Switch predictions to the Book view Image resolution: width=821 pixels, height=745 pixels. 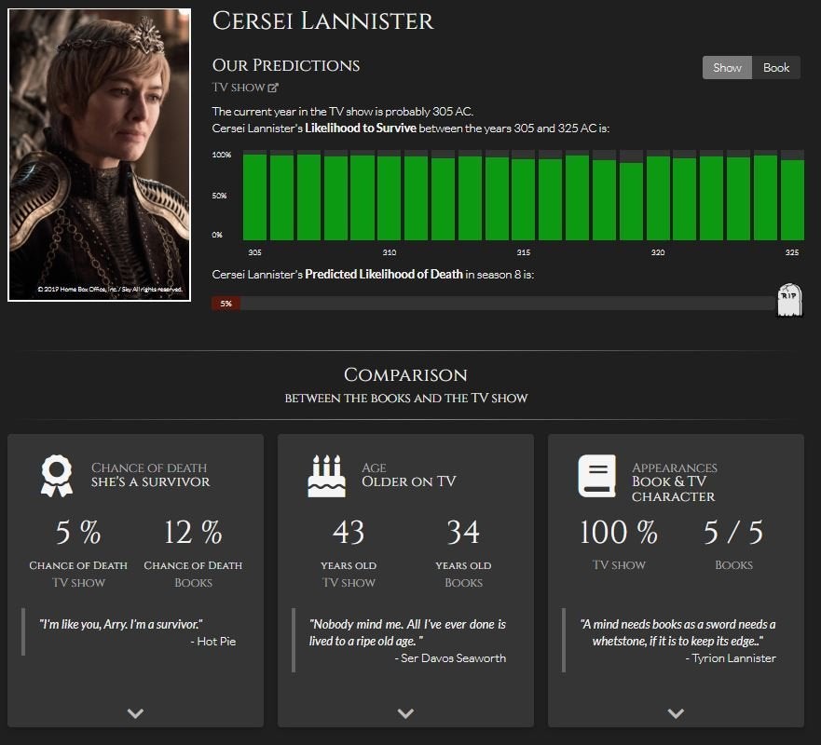776,67
